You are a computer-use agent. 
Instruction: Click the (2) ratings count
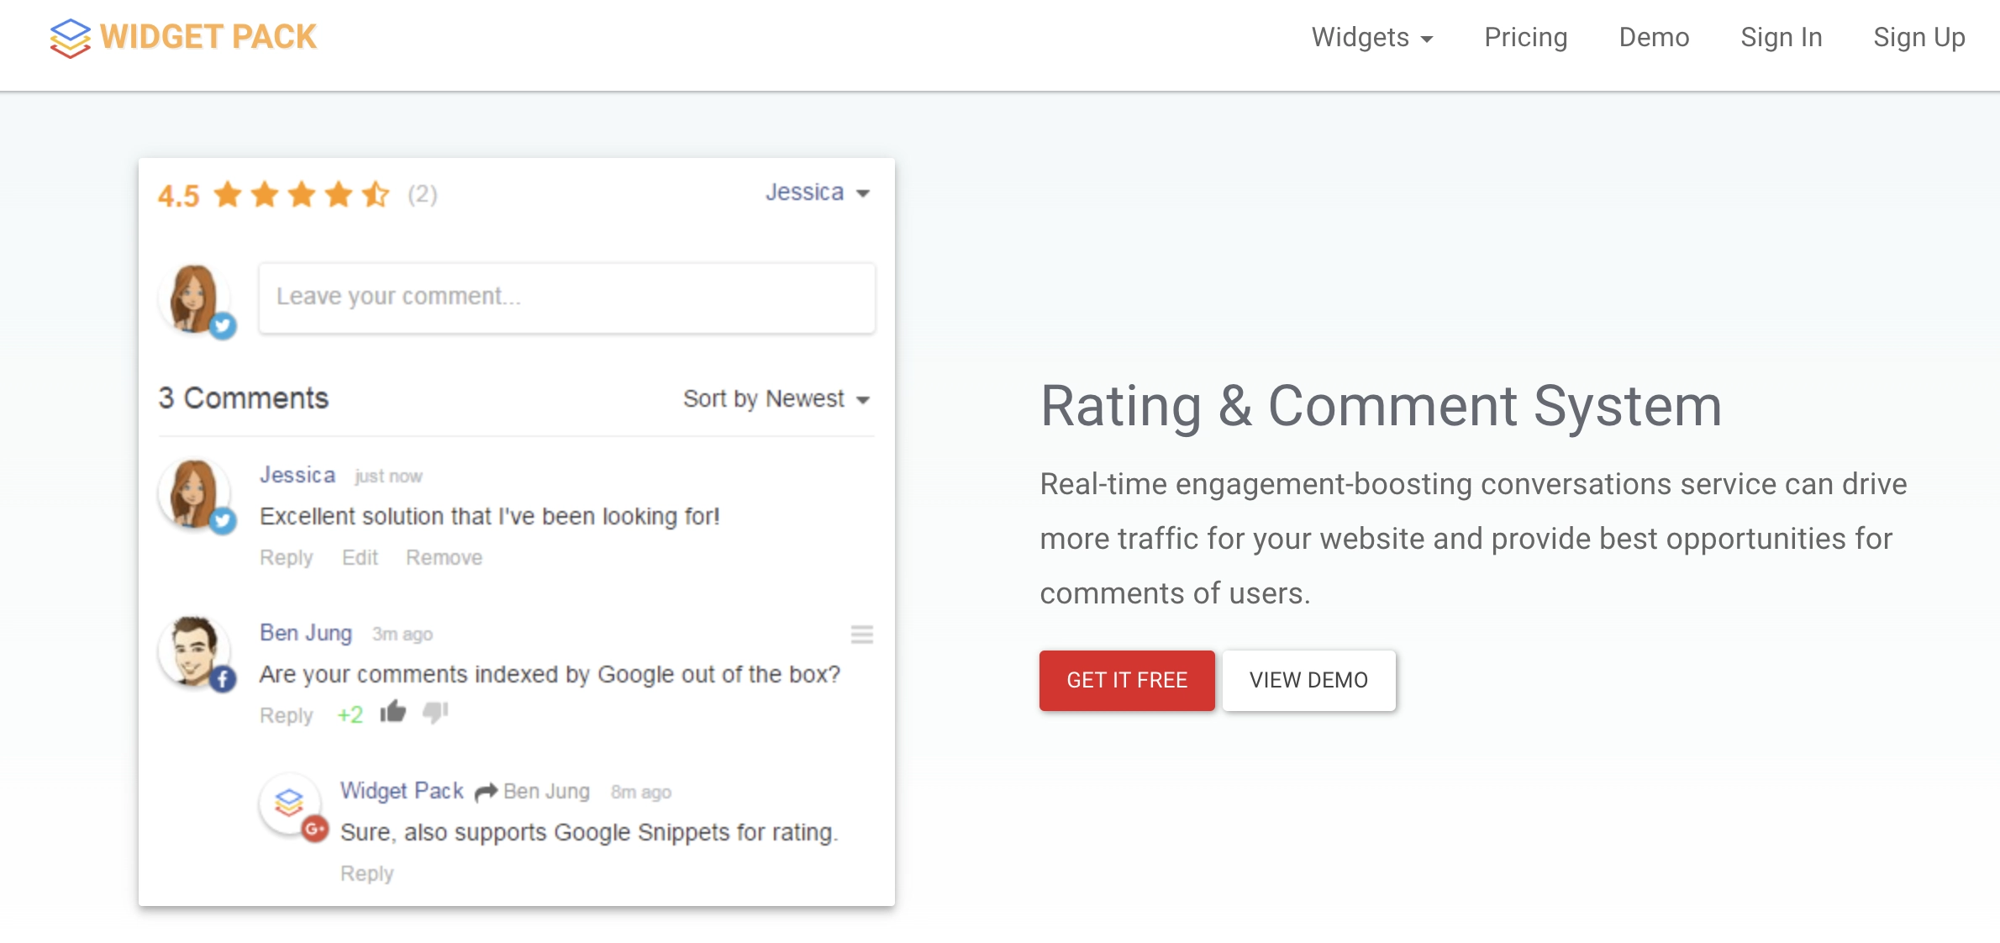422,194
